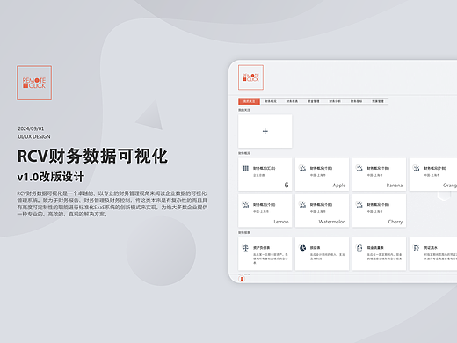
Task: Click the 现金流量表 report title
Action: 375,248
